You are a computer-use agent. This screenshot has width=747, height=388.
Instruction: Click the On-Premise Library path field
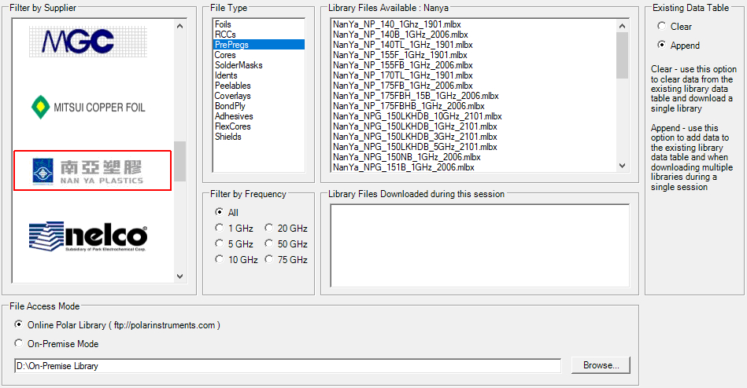(288, 366)
